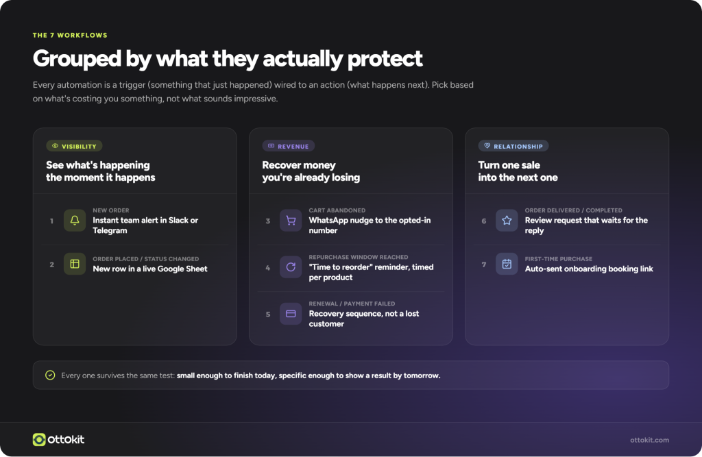Select 'Auto-sent onboarding booking link' workflow
This screenshot has width=702, height=457.
[x=589, y=269]
